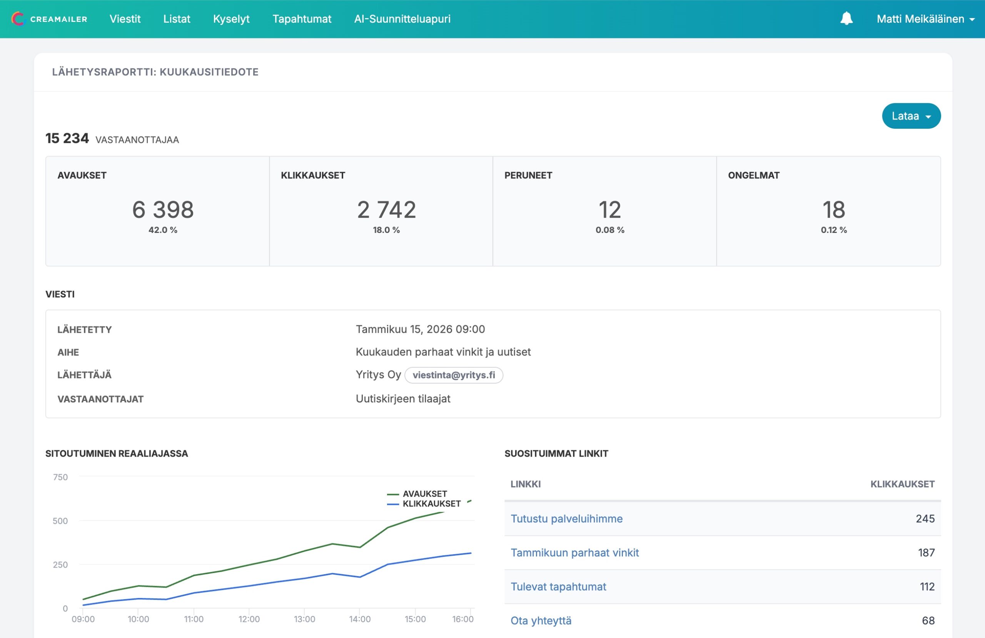985x638 pixels.
Task: Open the notifications bell
Action: [846, 18]
